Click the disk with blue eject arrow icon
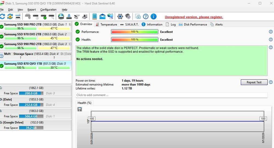This screenshot has width=274, height=148. (69, 17)
